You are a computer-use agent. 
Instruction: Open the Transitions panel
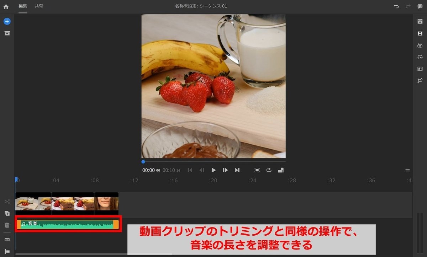click(x=420, y=33)
